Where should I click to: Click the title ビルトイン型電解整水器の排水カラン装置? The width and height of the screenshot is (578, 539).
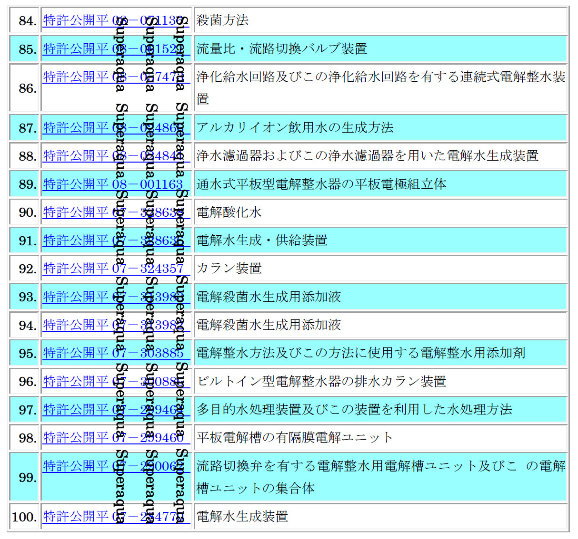[x=321, y=381]
